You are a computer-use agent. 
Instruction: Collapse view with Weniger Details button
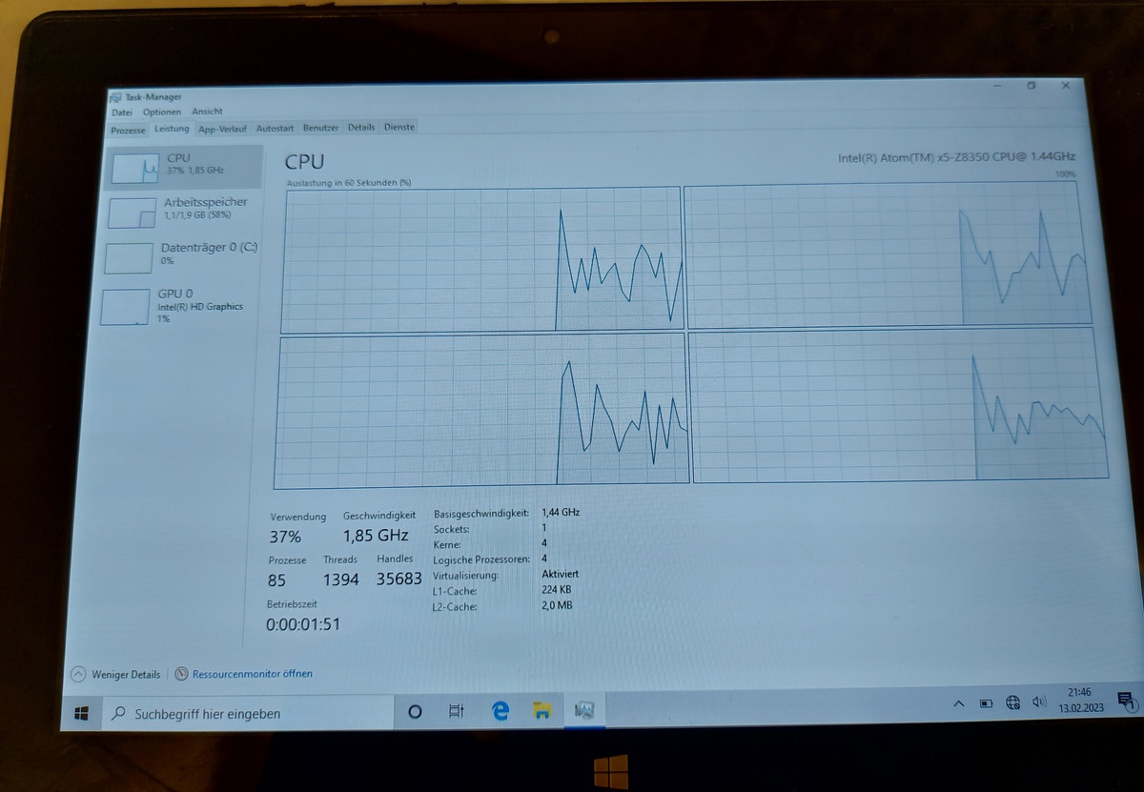click(x=115, y=674)
